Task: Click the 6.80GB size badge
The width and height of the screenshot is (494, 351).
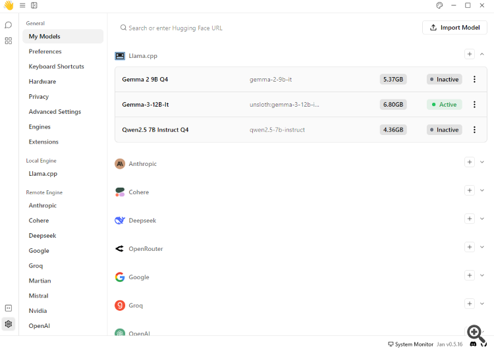Action: tap(393, 105)
